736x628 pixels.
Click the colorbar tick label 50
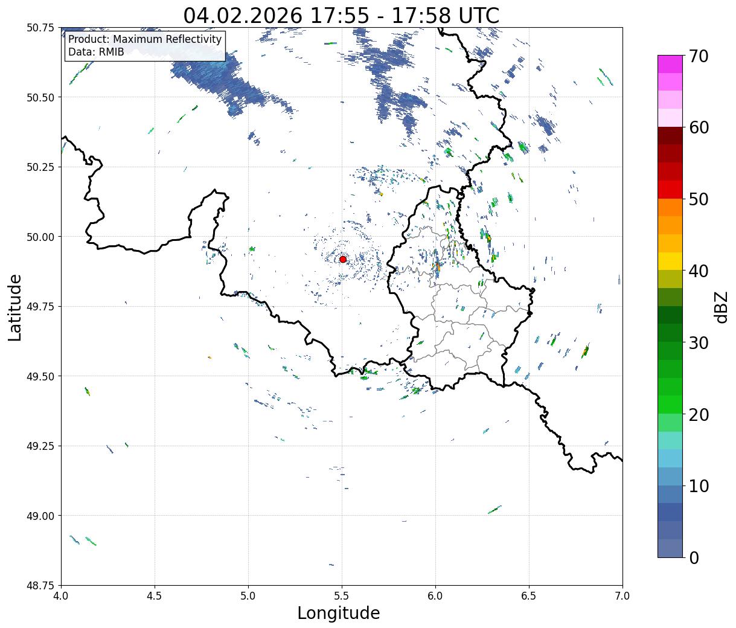(700, 199)
